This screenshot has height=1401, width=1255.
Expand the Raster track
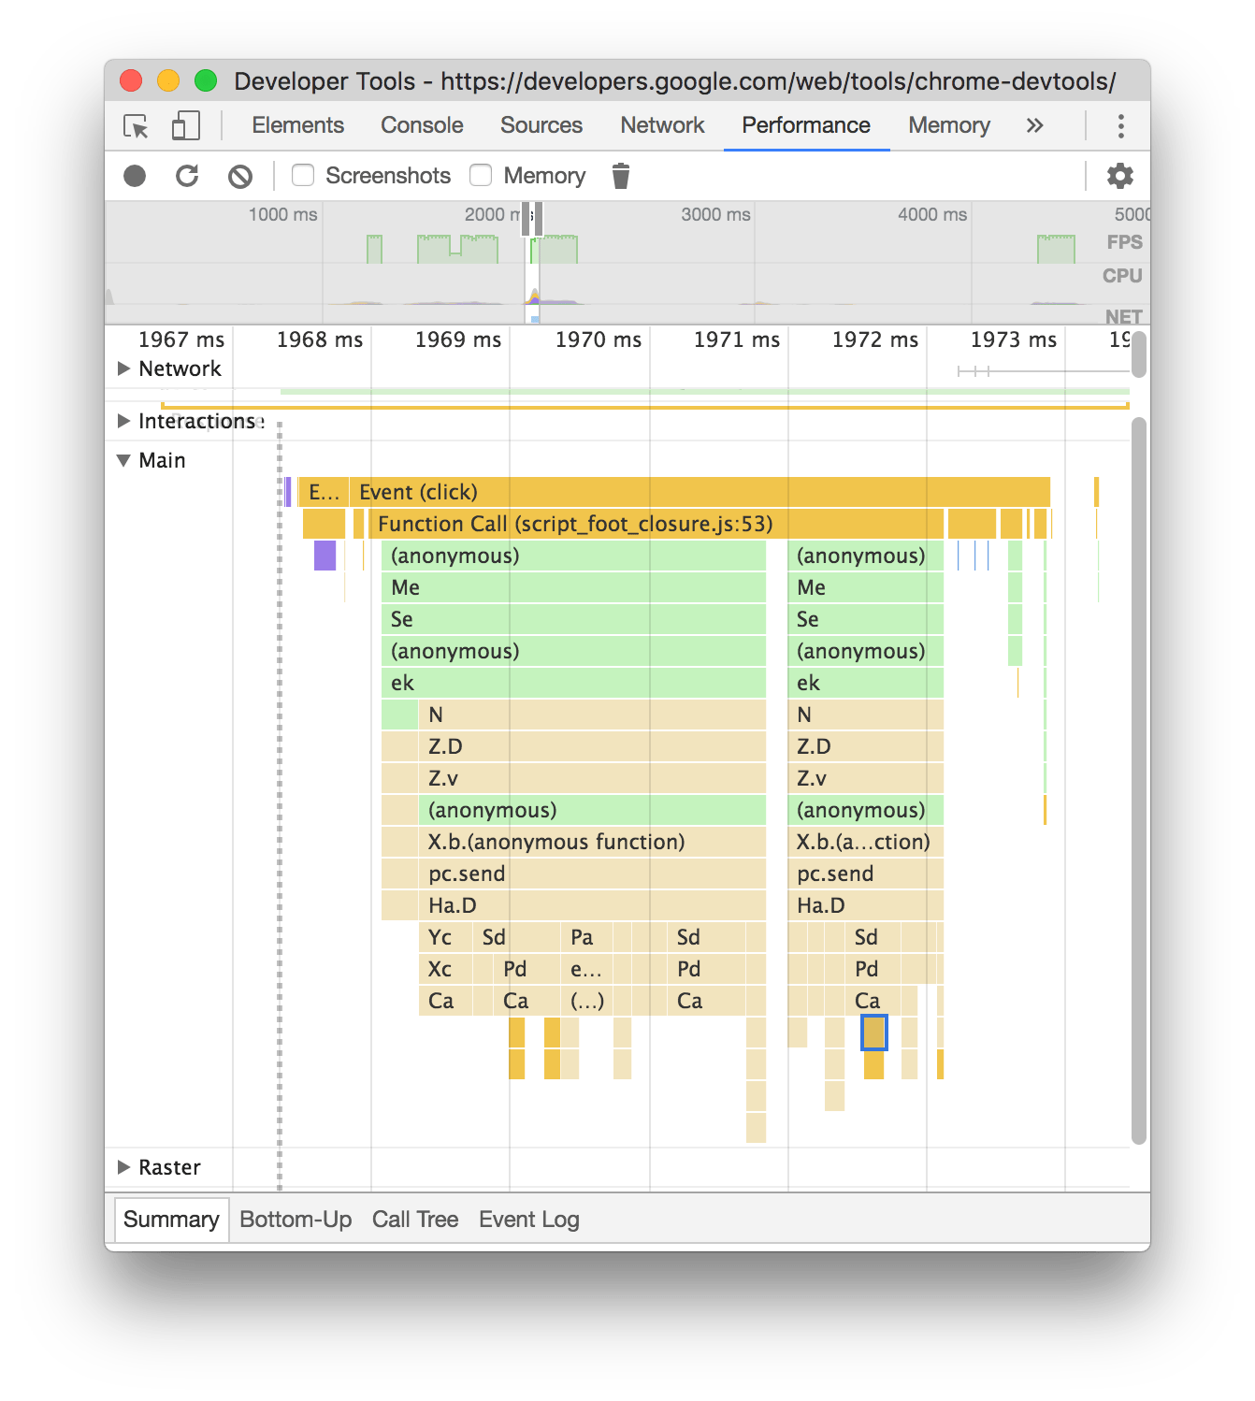tap(123, 1167)
